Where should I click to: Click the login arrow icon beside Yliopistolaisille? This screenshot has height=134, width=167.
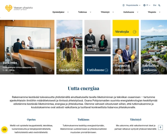tap(123, 5)
